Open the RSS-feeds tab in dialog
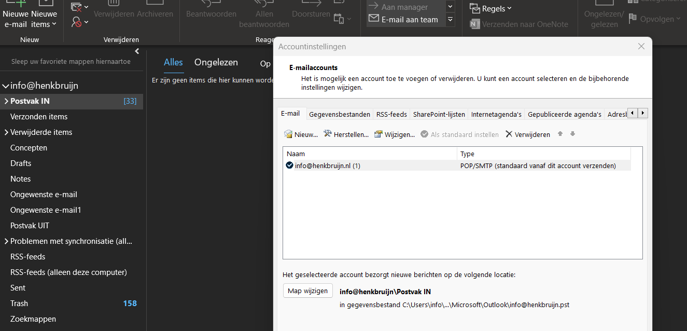This screenshot has width=687, height=331. click(x=391, y=114)
